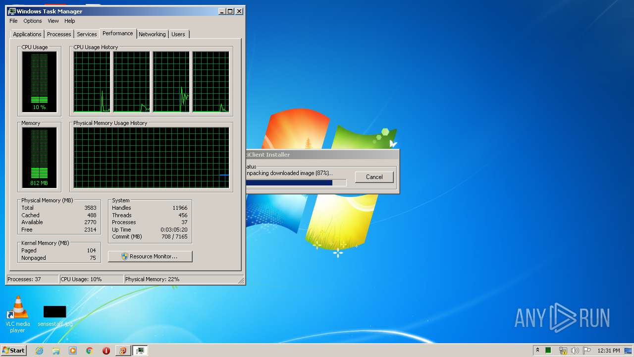Open Windows Explorer from the taskbar
The width and height of the screenshot is (634, 357).
coord(56,351)
